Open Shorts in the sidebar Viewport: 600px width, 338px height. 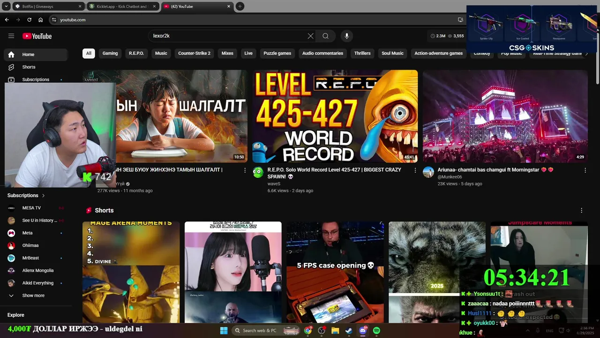pos(36,67)
